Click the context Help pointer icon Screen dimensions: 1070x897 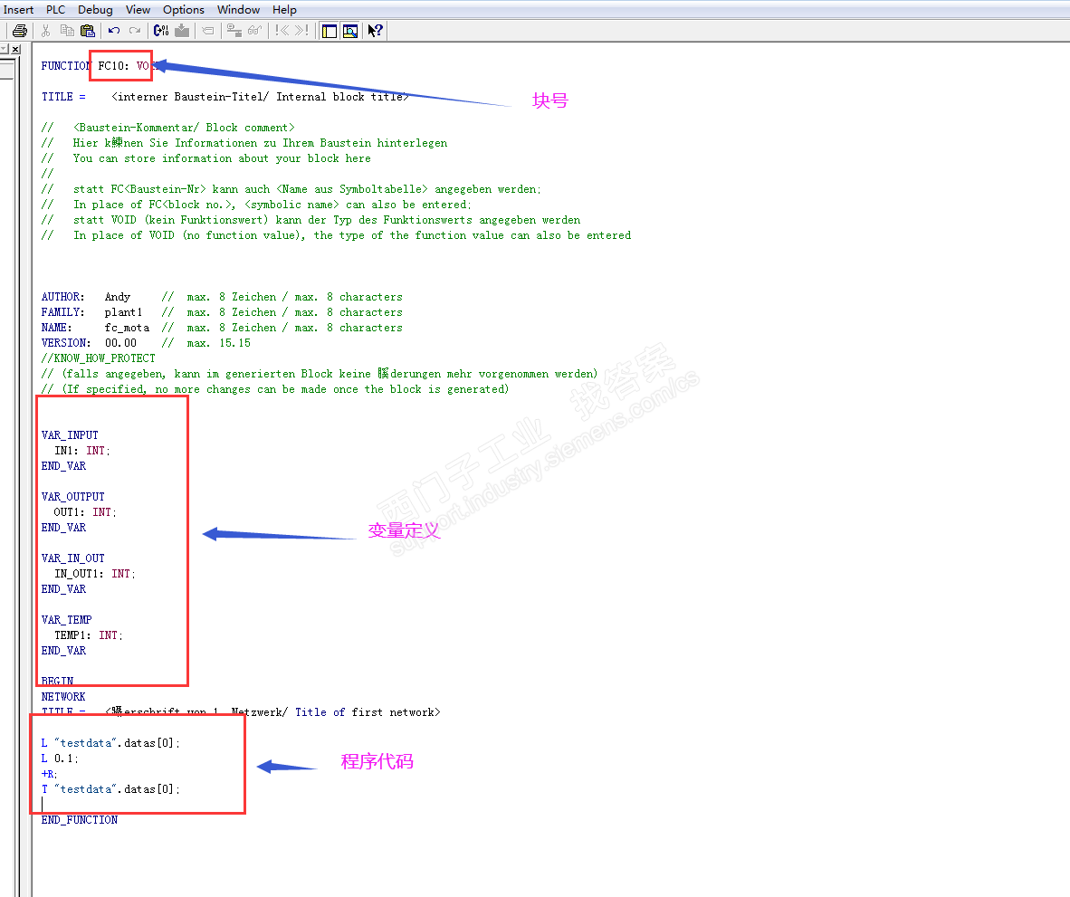[x=376, y=31]
